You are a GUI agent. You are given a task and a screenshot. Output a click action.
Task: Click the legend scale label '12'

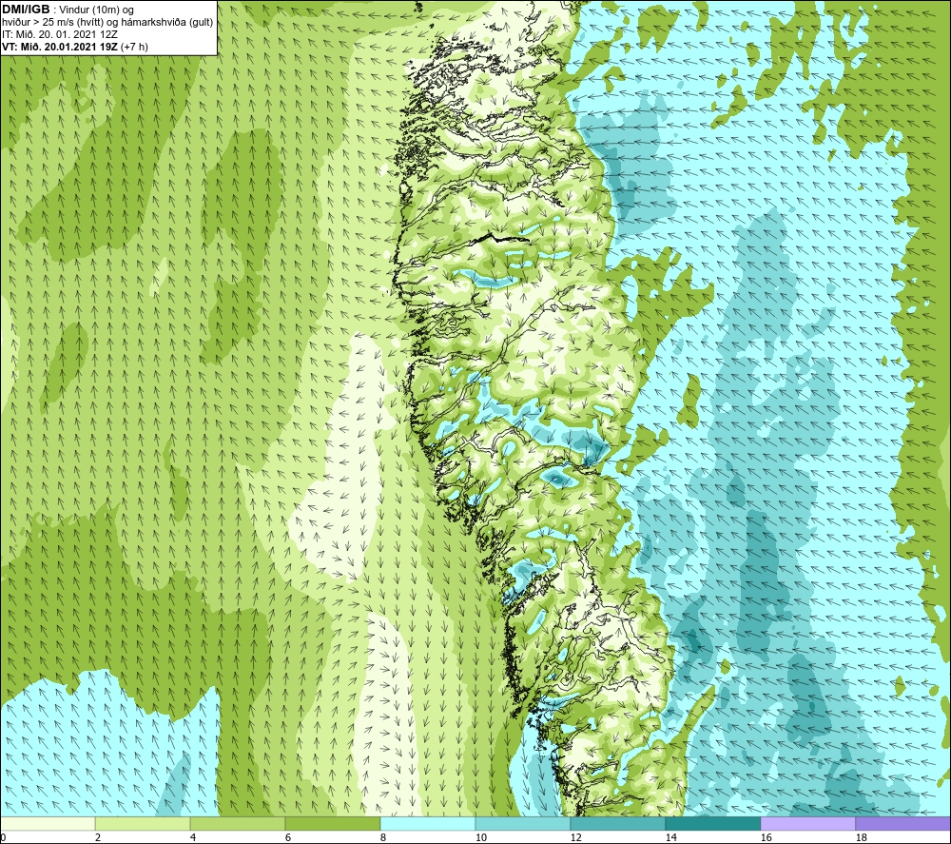pyautogui.click(x=575, y=838)
